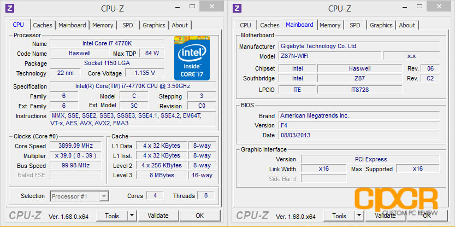Click the Max TDP value '84 W'

click(x=152, y=53)
